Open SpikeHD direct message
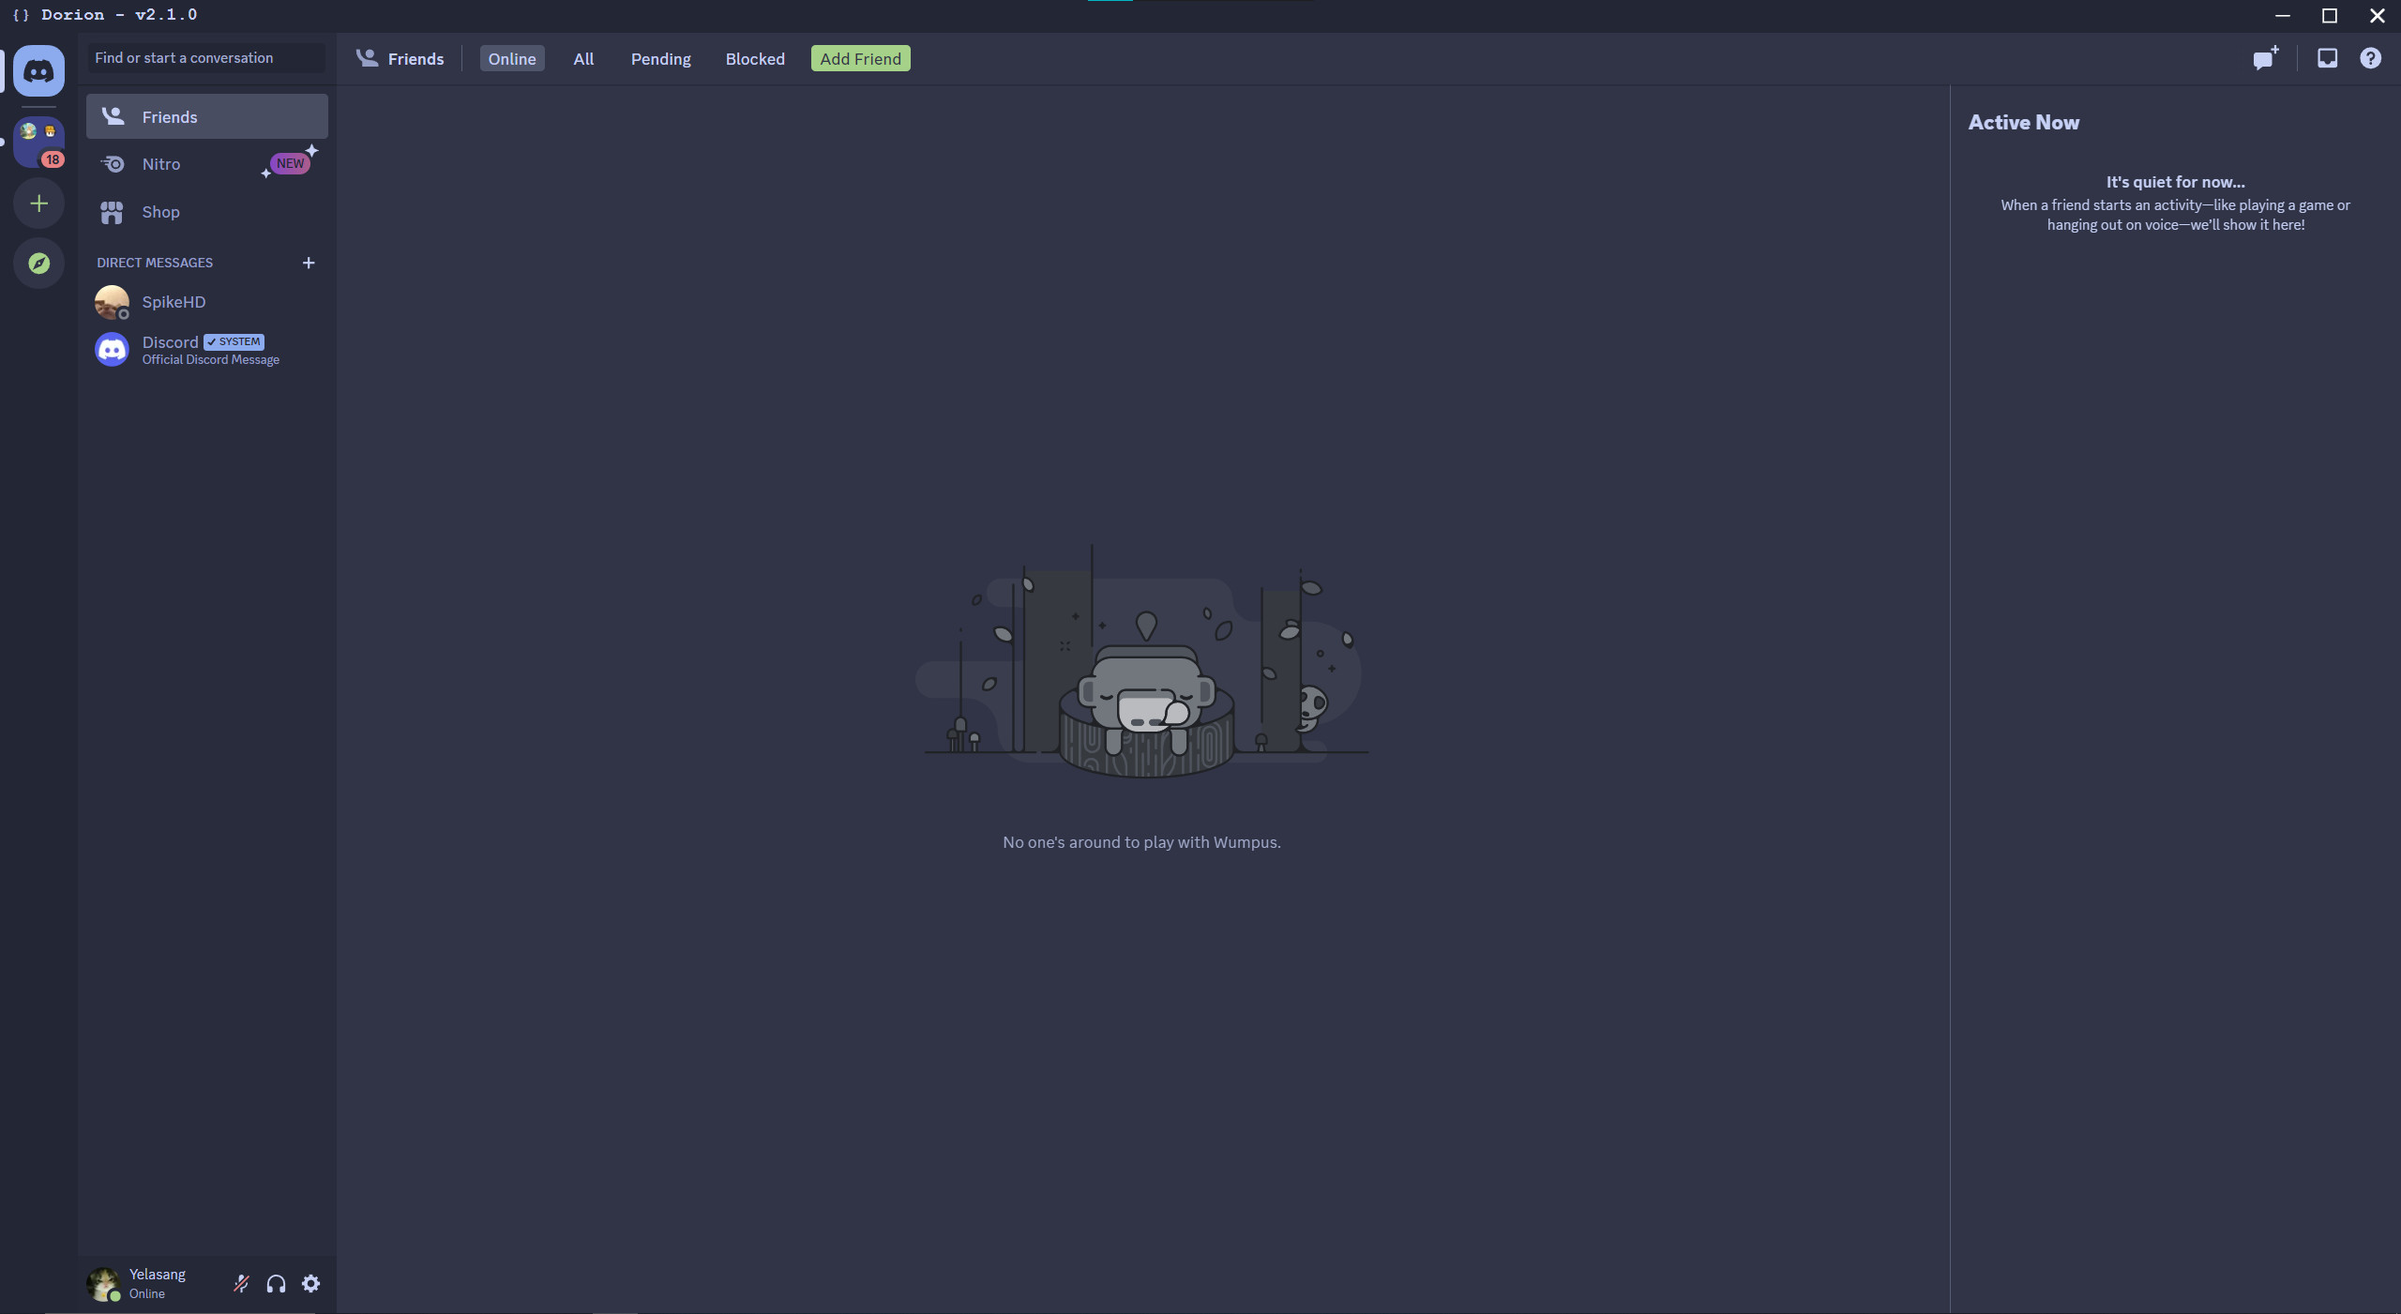 (x=207, y=302)
